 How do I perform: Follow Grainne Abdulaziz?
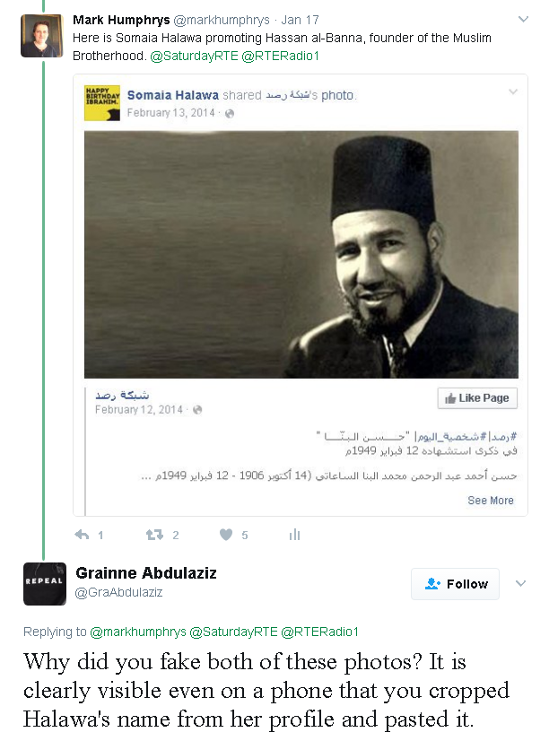[x=455, y=584]
